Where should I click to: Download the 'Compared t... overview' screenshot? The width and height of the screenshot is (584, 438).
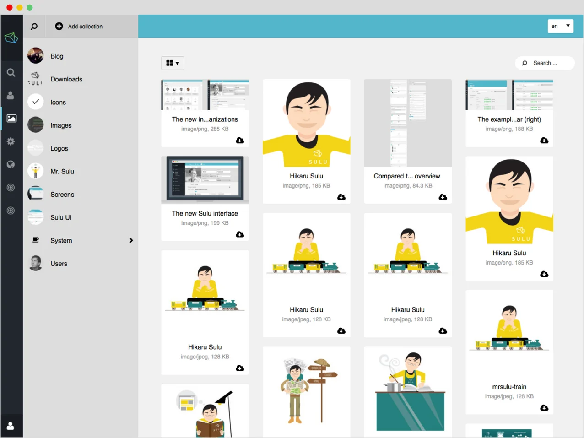pyautogui.click(x=443, y=197)
